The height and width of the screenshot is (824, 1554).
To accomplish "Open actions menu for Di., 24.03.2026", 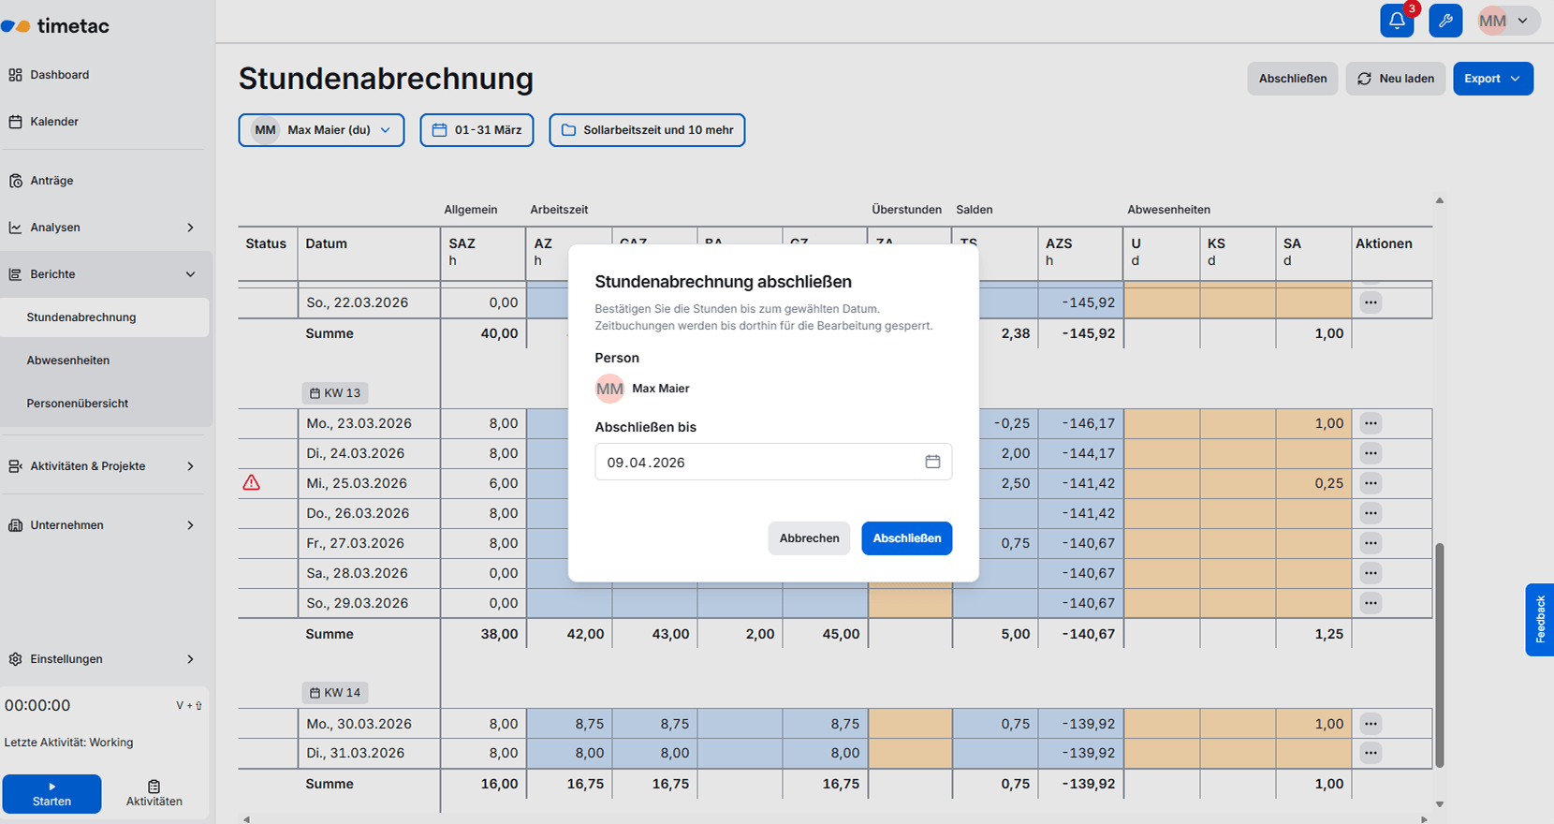I will [x=1371, y=453].
